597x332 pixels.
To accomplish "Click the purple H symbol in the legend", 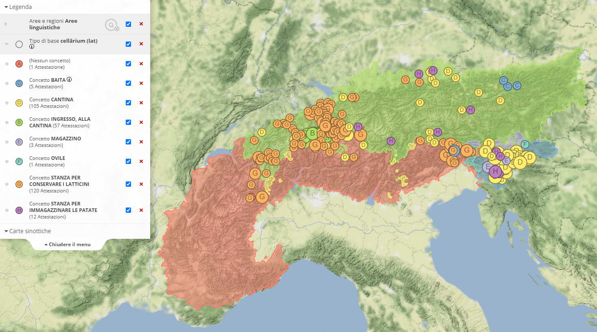I will [19, 210].
